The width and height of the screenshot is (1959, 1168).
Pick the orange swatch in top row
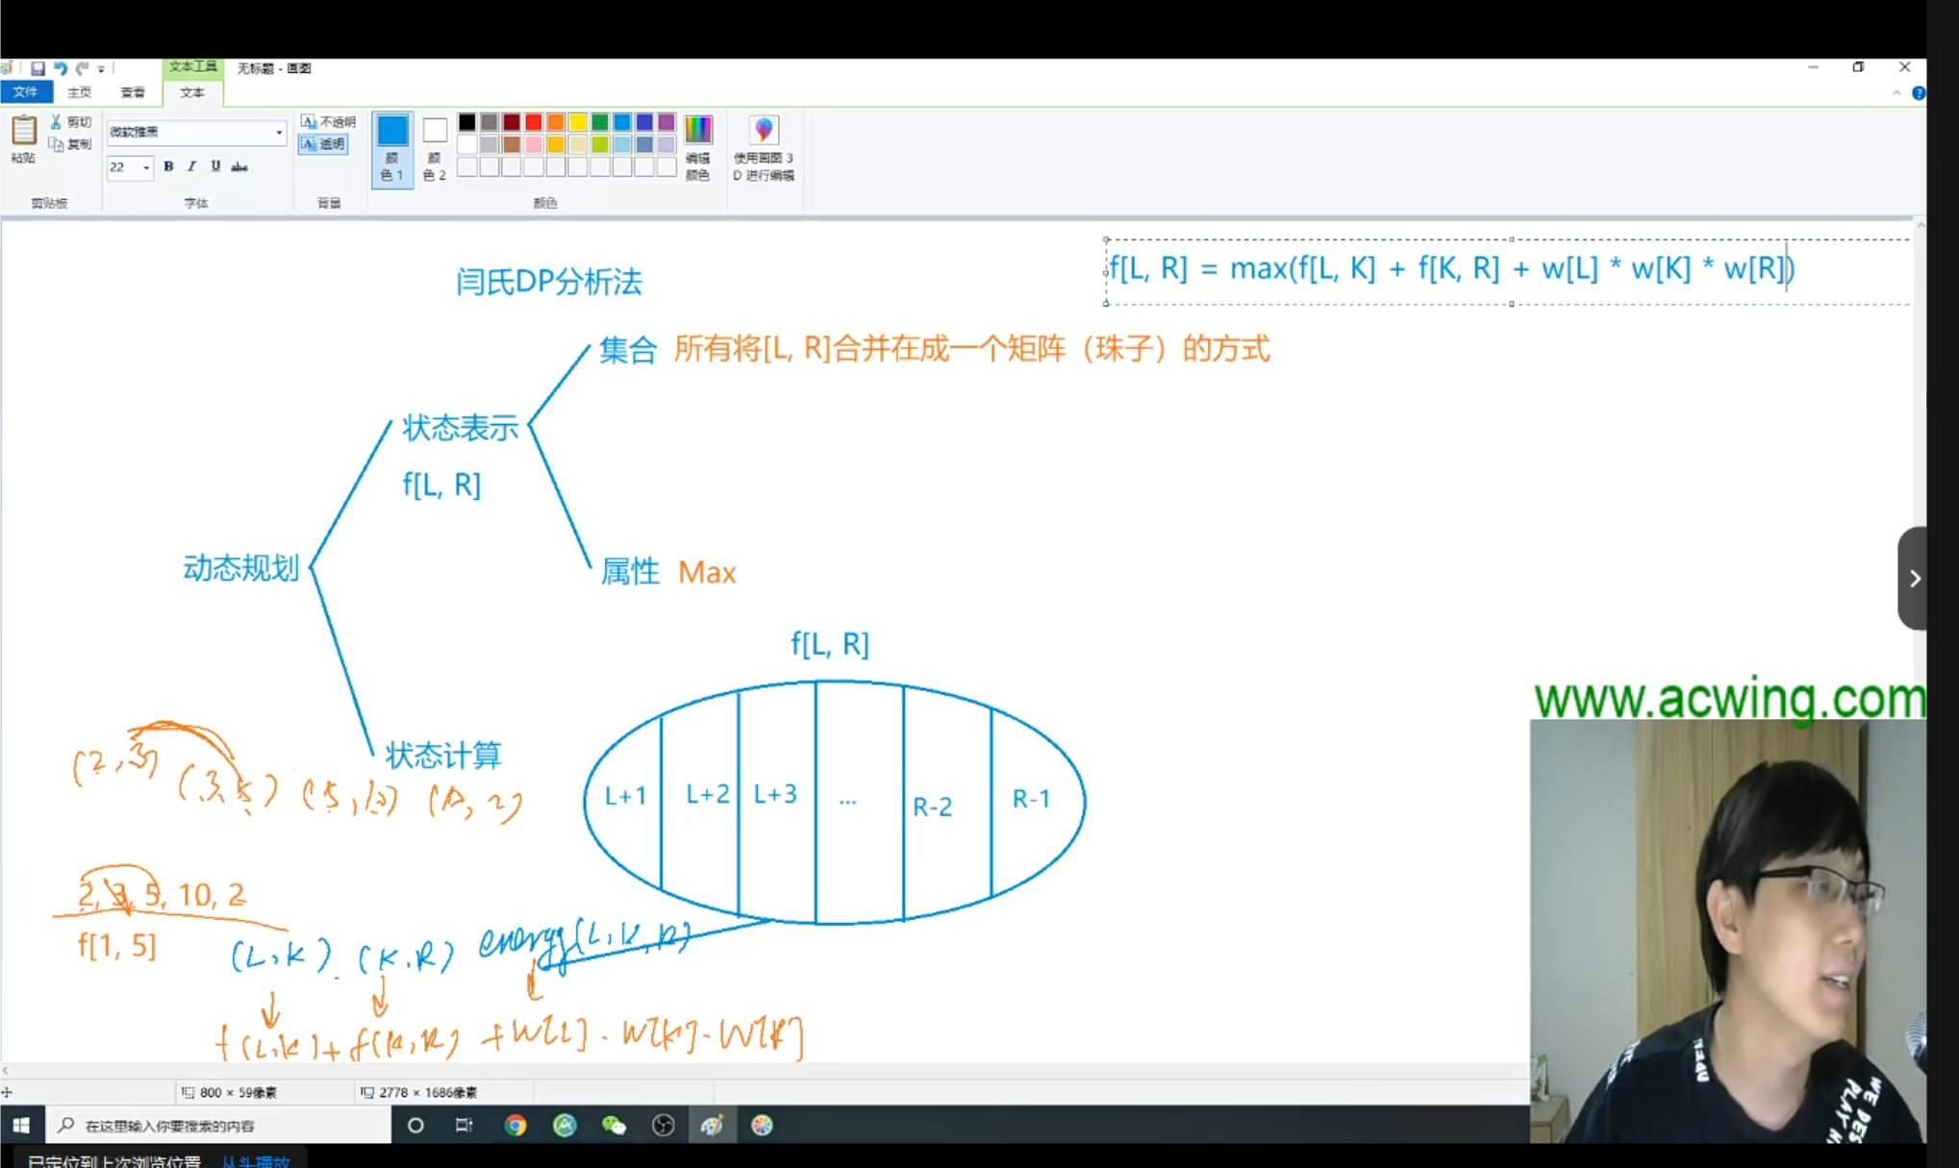(556, 122)
